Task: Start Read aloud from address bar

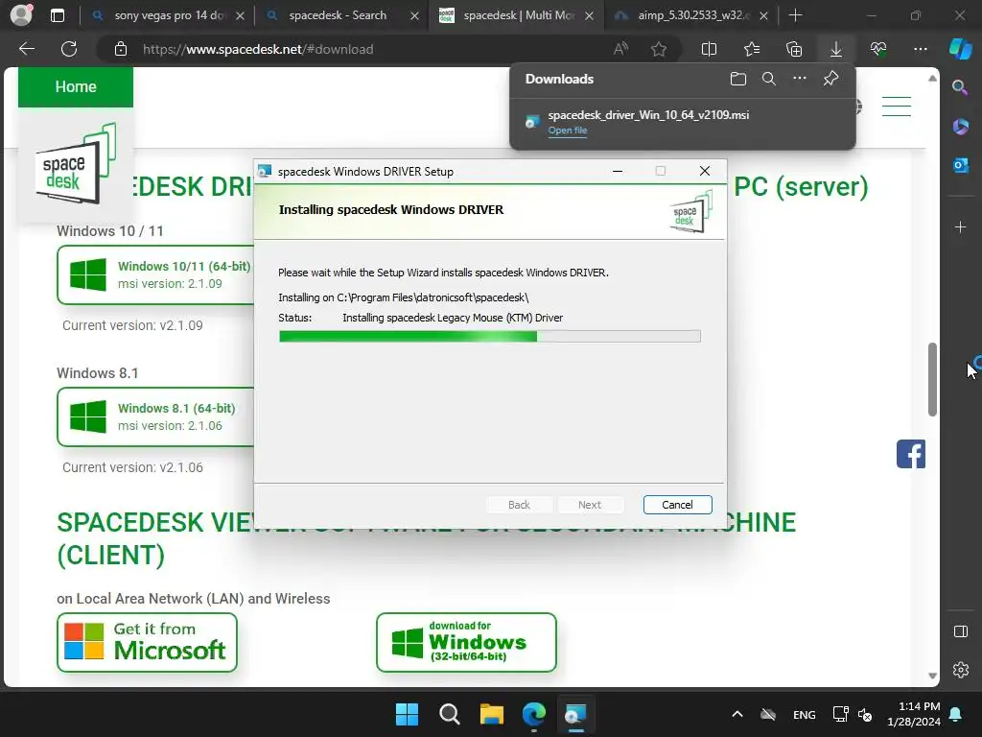Action: pyautogui.click(x=620, y=49)
